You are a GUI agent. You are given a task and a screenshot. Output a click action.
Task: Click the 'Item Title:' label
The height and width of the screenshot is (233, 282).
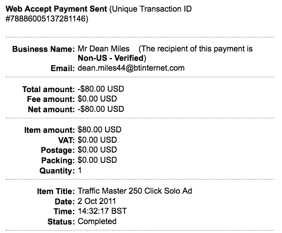tap(56, 191)
